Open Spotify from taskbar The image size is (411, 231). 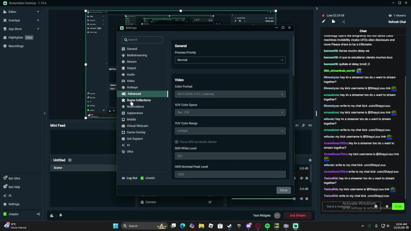[267, 226]
